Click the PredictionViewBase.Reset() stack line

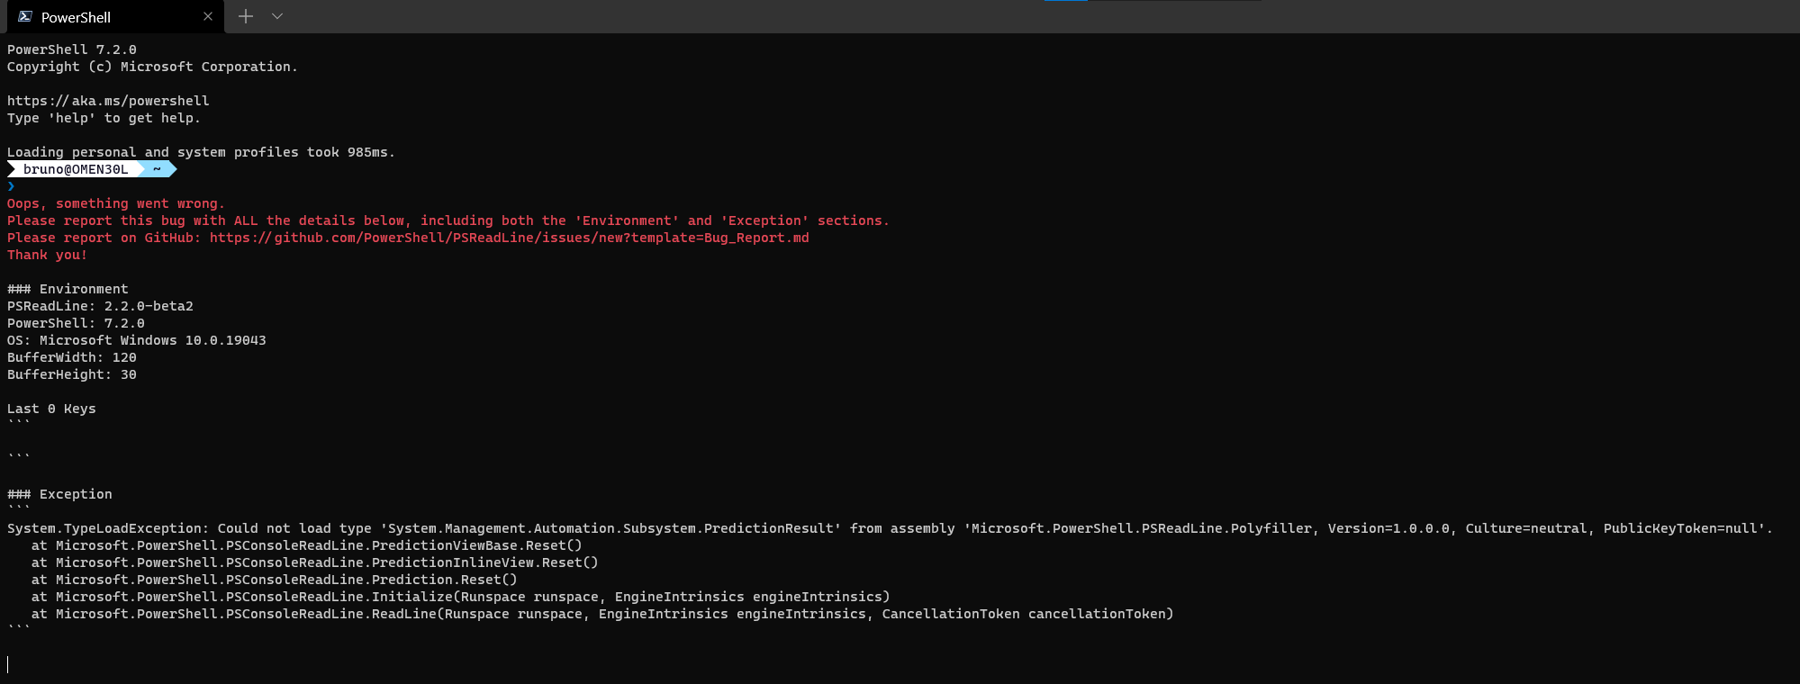[x=307, y=545]
